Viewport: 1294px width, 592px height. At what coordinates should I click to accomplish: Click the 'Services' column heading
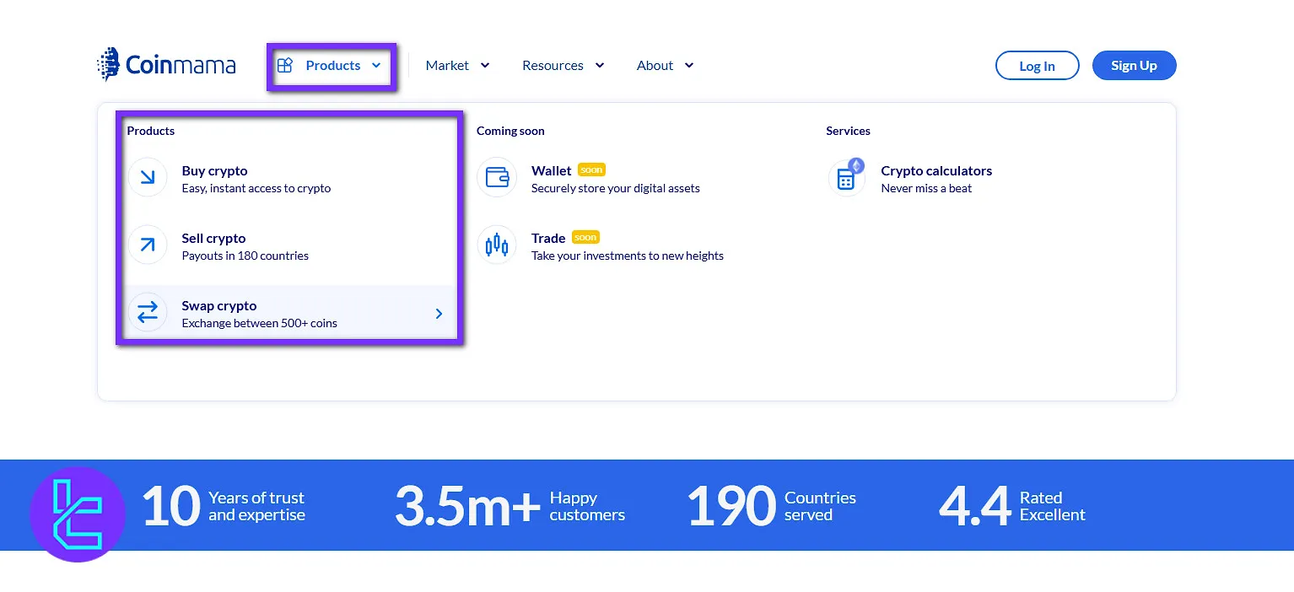pyautogui.click(x=848, y=131)
